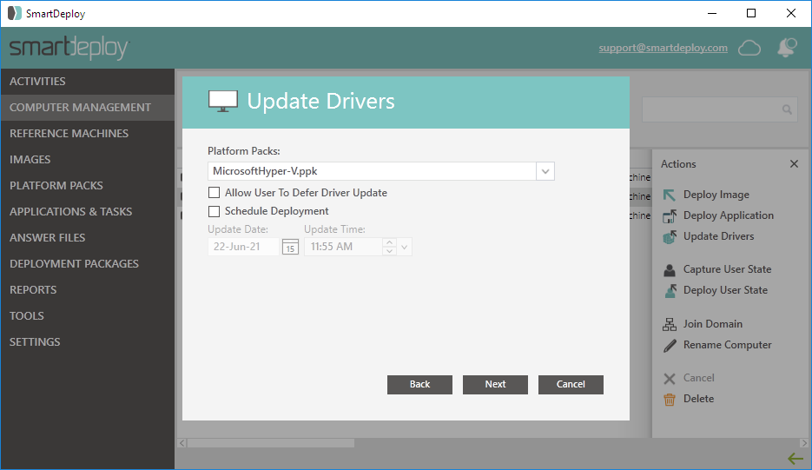This screenshot has height=470, width=812.
Task: Click Deploy User State action label
Action: 725,290
